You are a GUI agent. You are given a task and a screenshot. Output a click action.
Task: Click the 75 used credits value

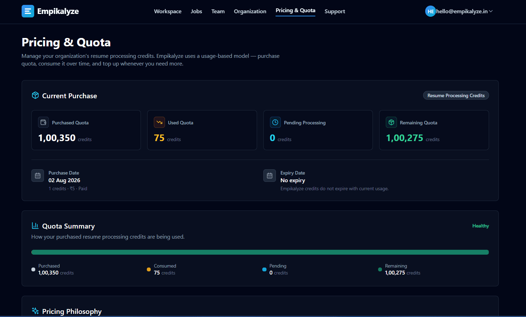(x=159, y=138)
